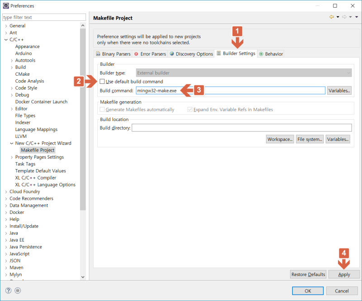
Task: Toggle Expand Env. Variable Refs checkbox
Action: [x=190, y=109]
